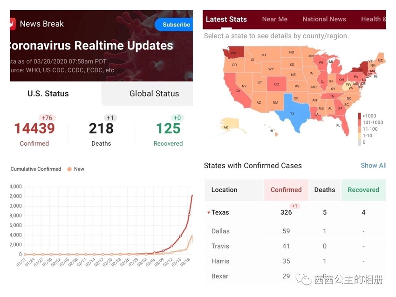
Task: Click the States with Confirmed Cases heading
Action: (253, 166)
